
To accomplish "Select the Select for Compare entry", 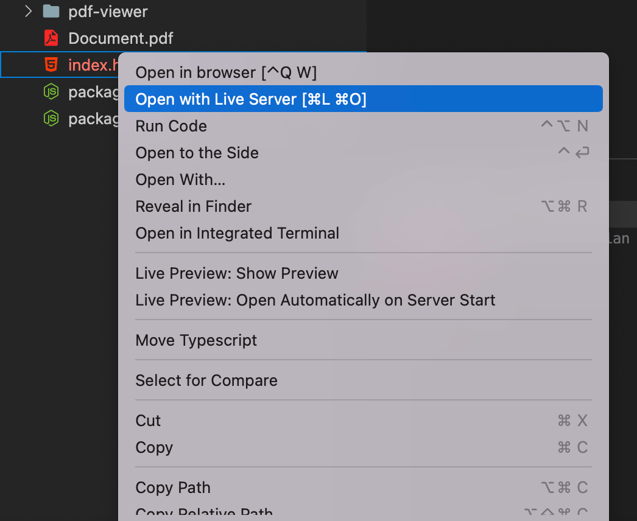I will point(363,380).
